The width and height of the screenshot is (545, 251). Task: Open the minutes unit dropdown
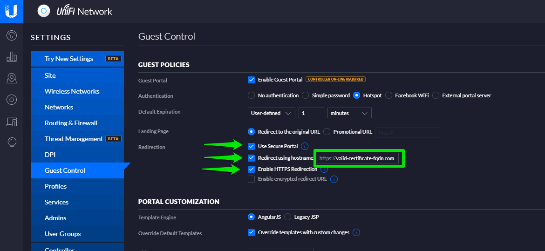[349, 113]
